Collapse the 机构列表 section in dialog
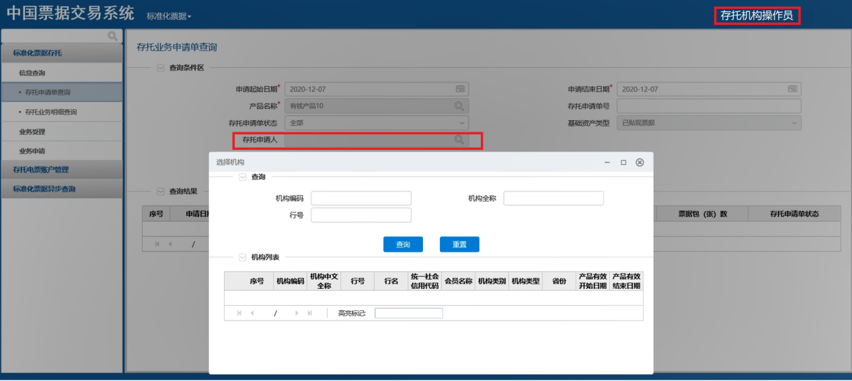The height and width of the screenshot is (381, 852). (242, 257)
